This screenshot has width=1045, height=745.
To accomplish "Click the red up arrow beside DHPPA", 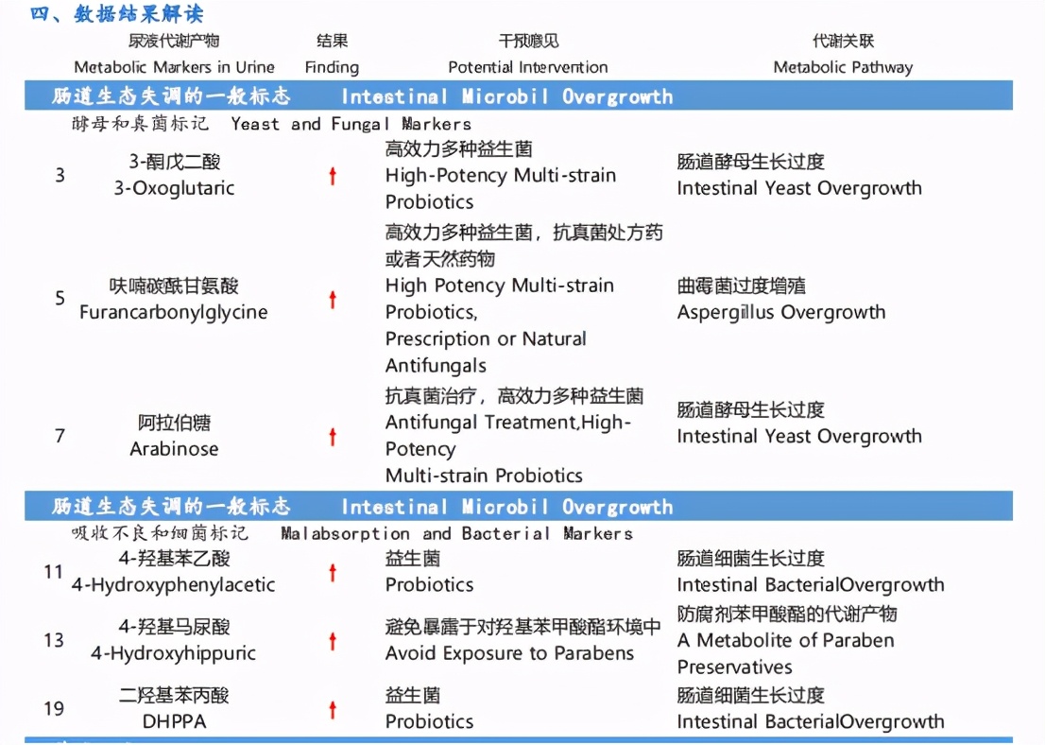I will pos(333,708).
